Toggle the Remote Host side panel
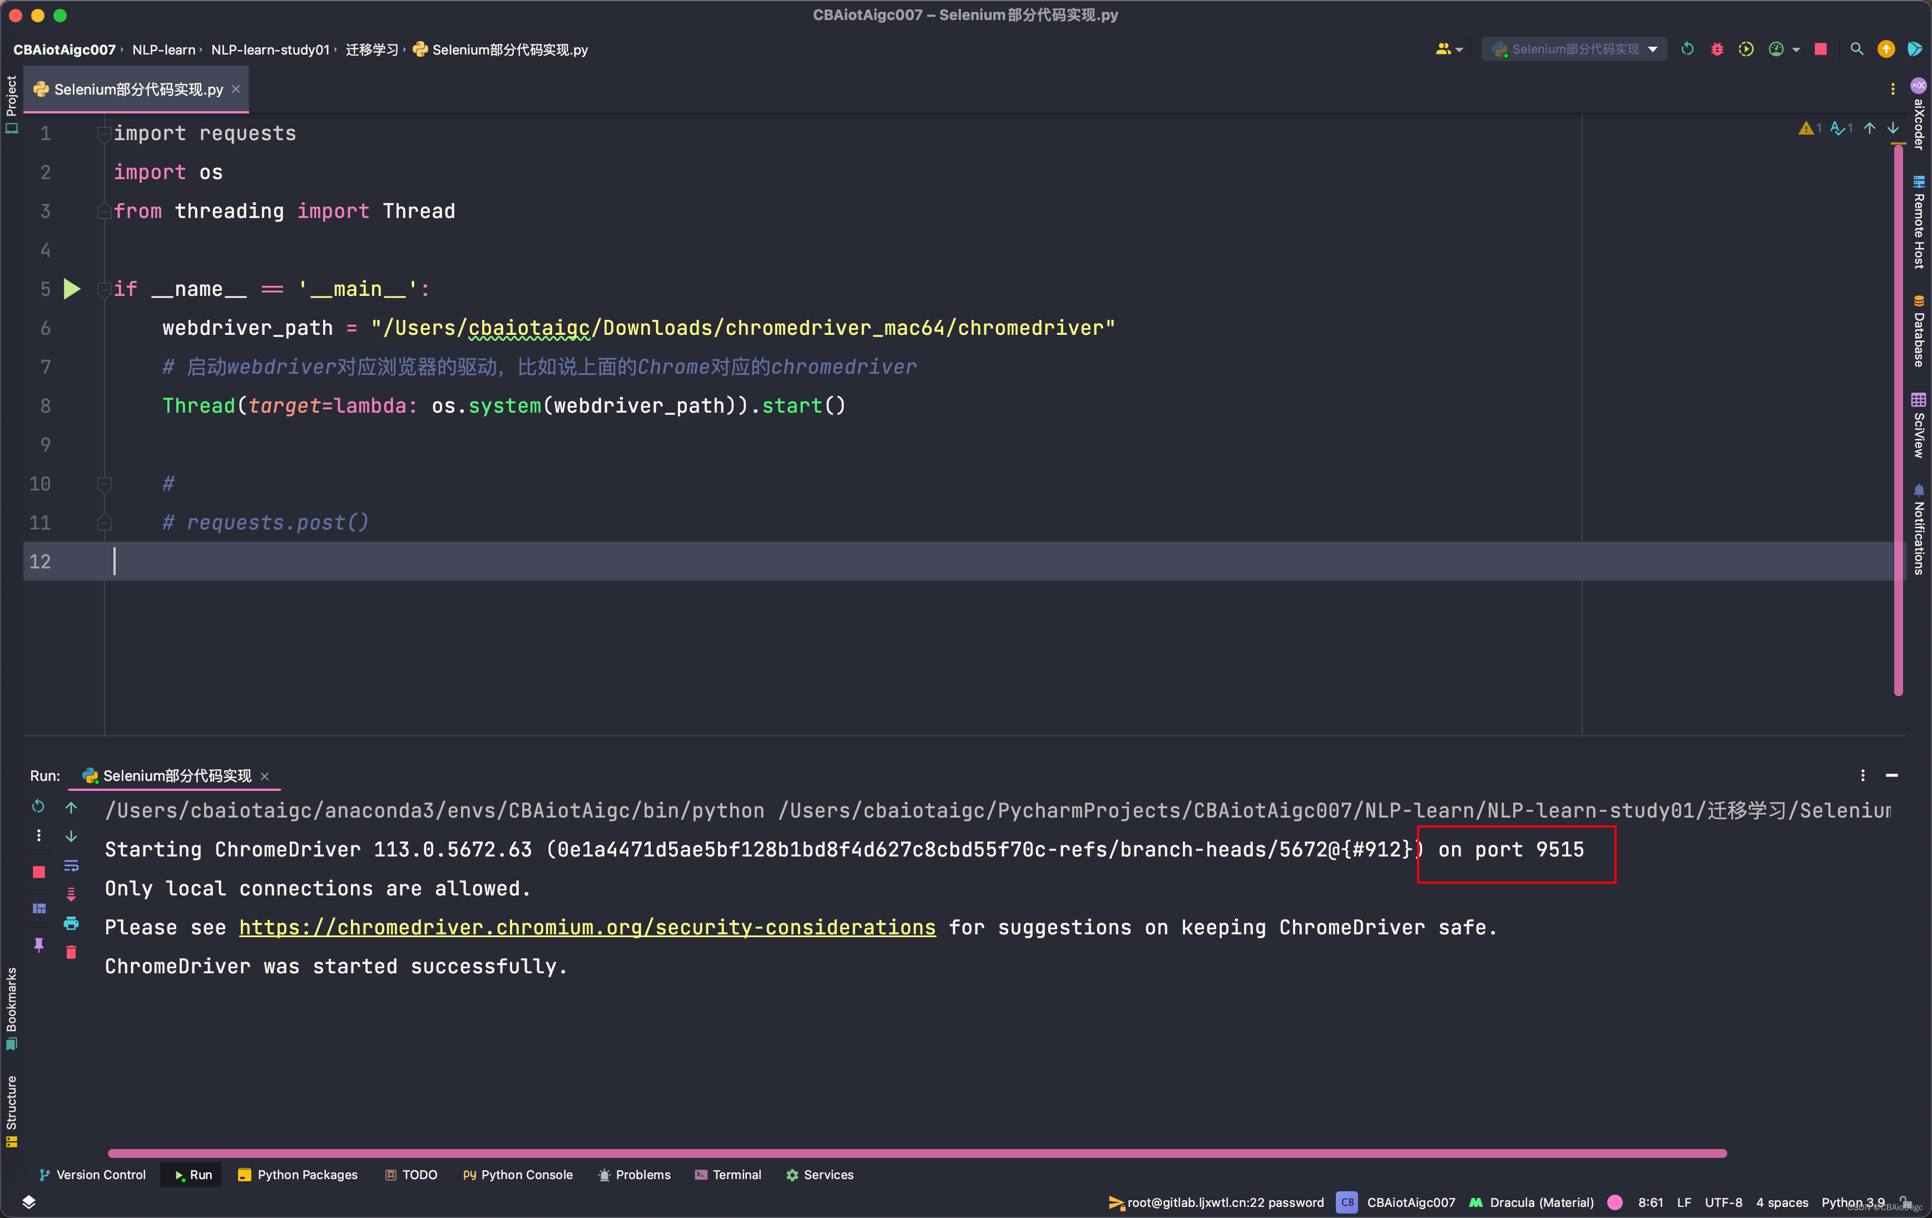The image size is (1932, 1218). coord(1918,222)
